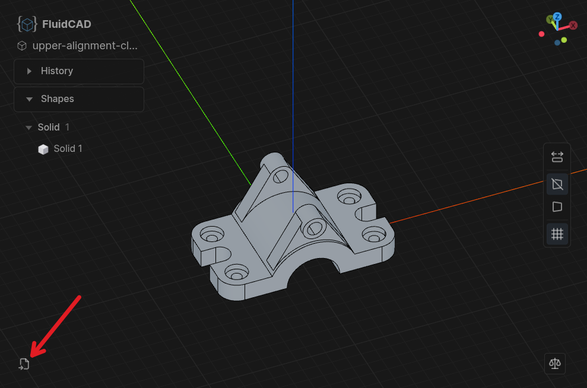The height and width of the screenshot is (388, 587).
Task: Collapse the Solid group in Shapes
Action: (28, 127)
